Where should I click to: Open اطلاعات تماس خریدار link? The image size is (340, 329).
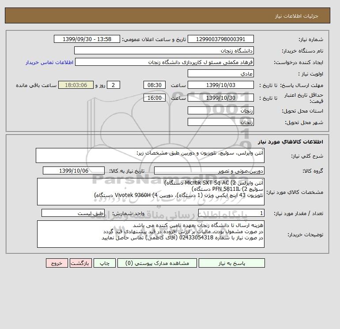click(x=49, y=62)
